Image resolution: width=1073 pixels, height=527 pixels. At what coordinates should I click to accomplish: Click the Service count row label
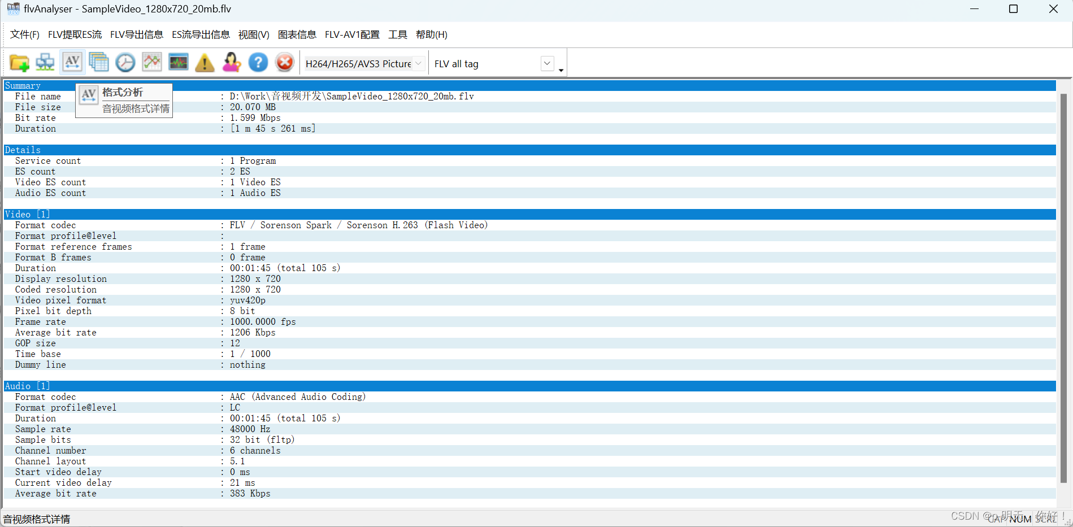click(x=48, y=160)
